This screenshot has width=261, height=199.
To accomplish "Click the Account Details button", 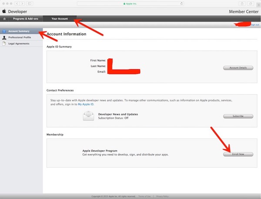I will [x=238, y=68].
